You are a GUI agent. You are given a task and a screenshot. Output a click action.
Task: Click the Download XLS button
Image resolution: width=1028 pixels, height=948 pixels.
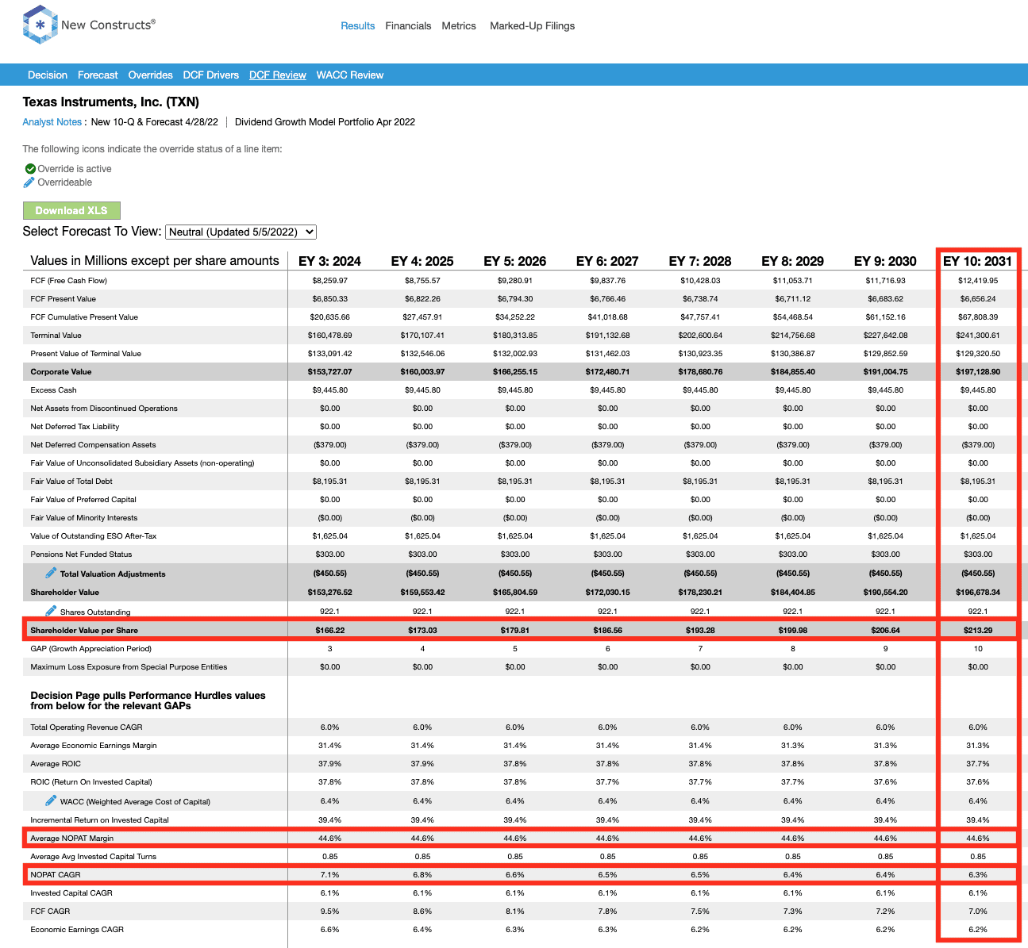[x=71, y=210]
